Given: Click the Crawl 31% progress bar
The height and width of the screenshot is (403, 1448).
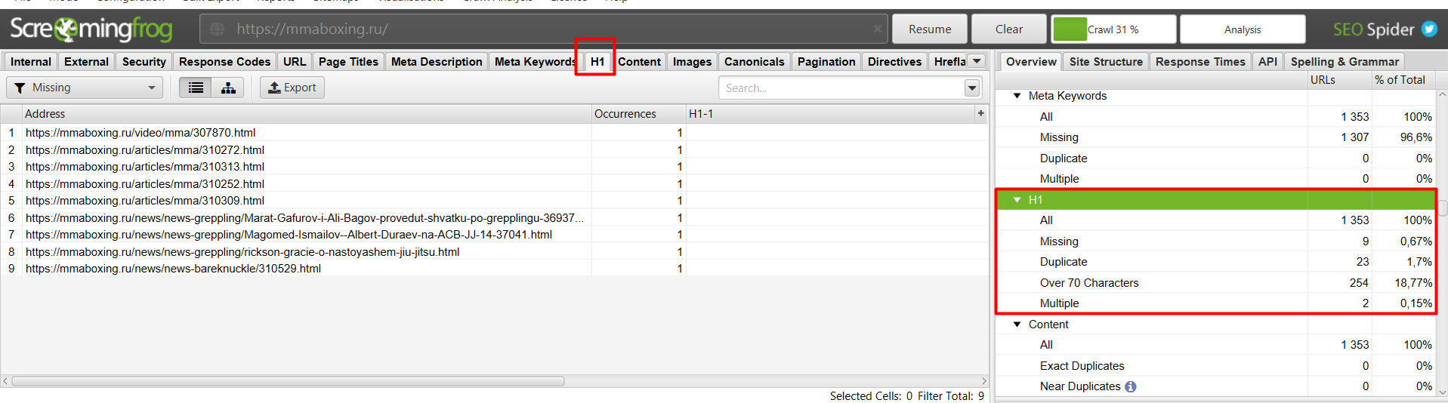Looking at the screenshot, I should (x=1113, y=29).
